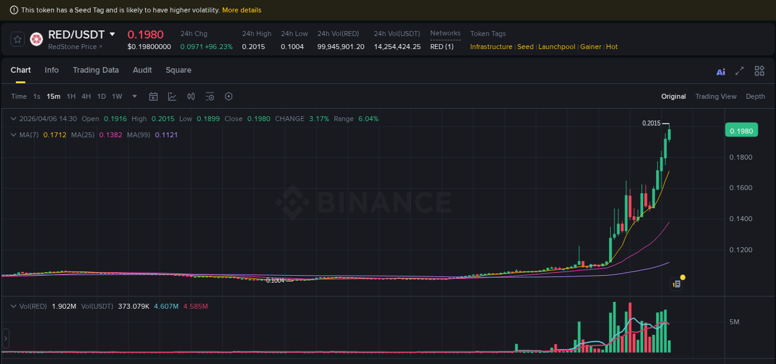This screenshot has width=776, height=364.
Task: Select the Time line chart interval
Action: pyautogui.click(x=19, y=96)
